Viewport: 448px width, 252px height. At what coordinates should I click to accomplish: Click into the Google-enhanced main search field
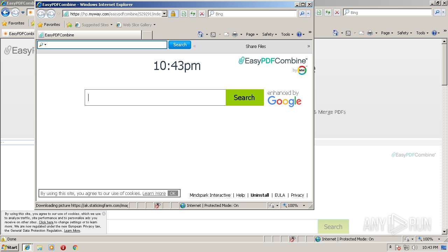pos(155,97)
